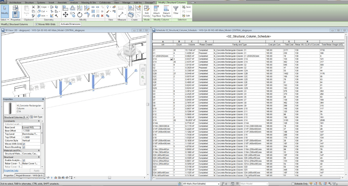Click Save selection in Selection panel

tap(186, 7)
